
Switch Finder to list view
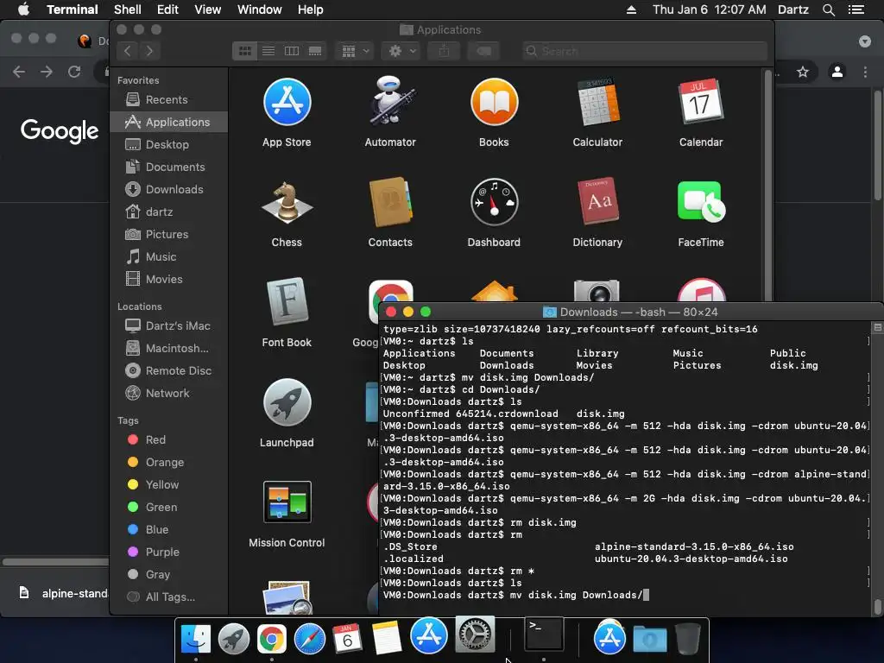[x=268, y=51]
